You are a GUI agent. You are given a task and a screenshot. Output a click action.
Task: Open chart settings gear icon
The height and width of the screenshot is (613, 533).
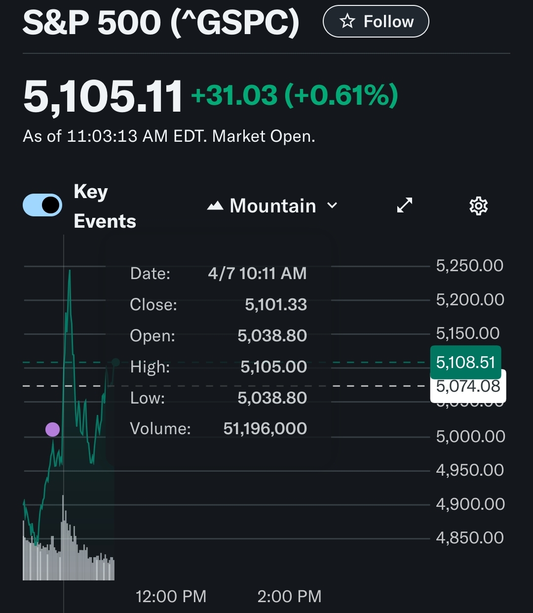478,205
